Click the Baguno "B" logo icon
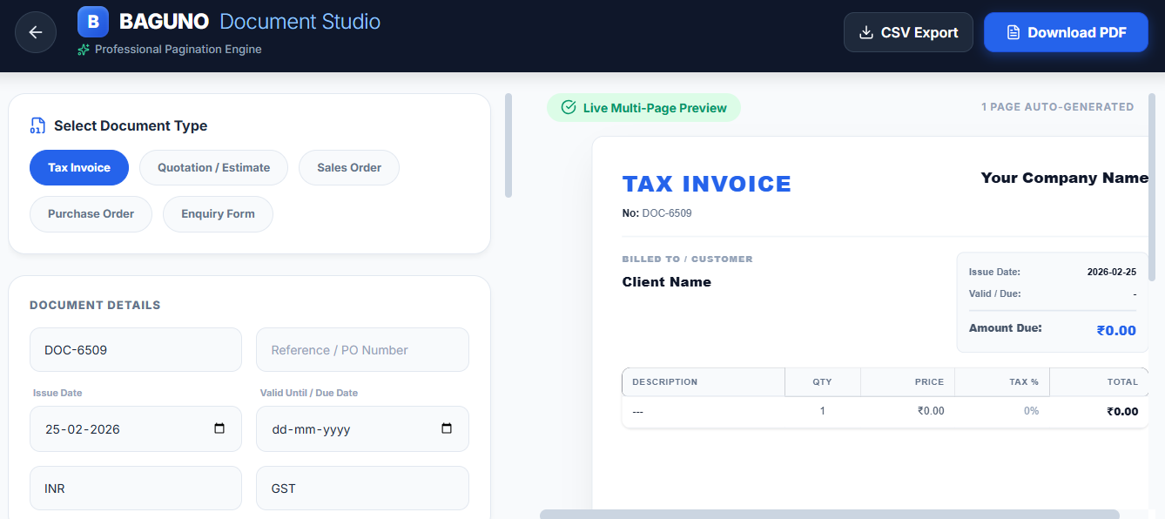The image size is (1165, 519). [x=92, y=22]
